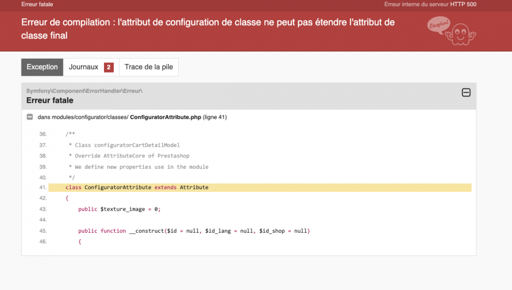The image size is (512, 290).
Task: Show the Trace de la pile tab
Action: [148, 67]
